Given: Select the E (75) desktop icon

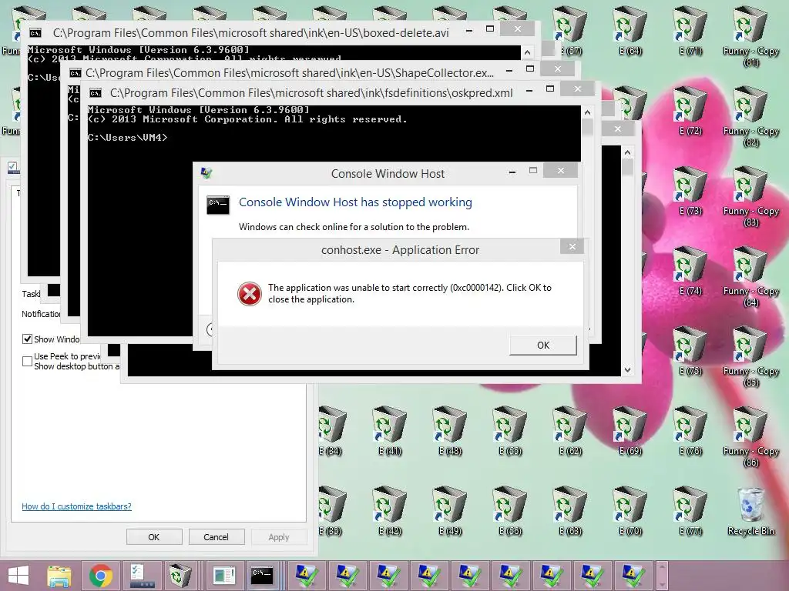Looking at the screenshot, I should coord(690,351).
